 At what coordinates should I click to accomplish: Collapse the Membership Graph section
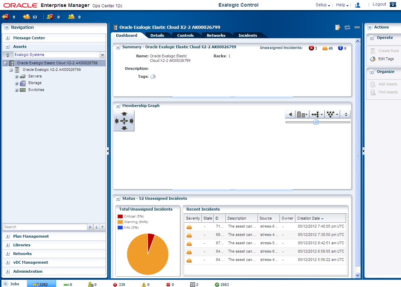(x=118, y=106)
